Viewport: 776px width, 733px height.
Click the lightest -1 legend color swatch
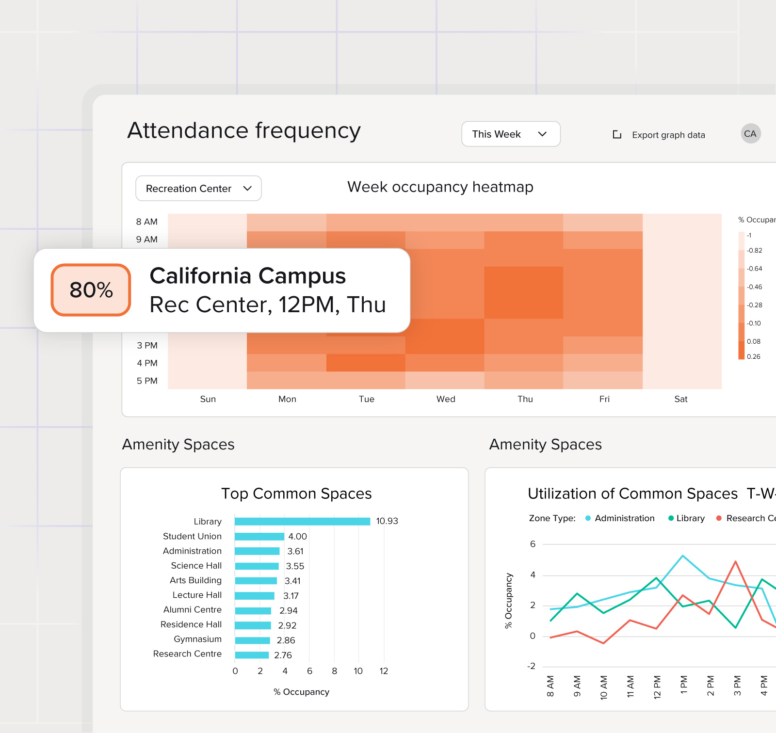[x=741, y=241]
